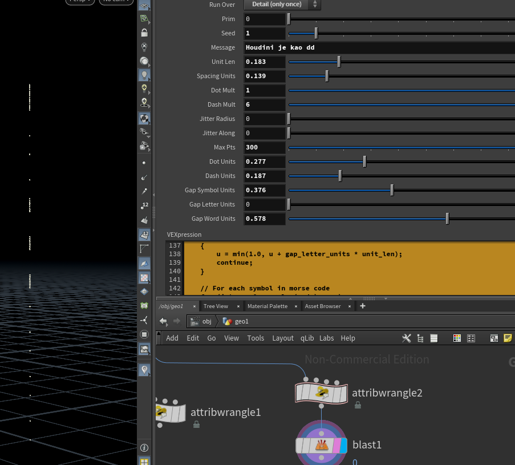Switch to the Material Palette tab
Viewport: 515px width, 465px height.
(267, 306)
